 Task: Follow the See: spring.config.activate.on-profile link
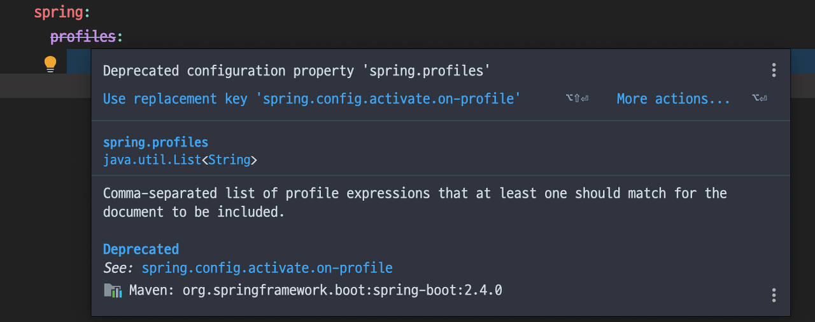click(267, 268)
